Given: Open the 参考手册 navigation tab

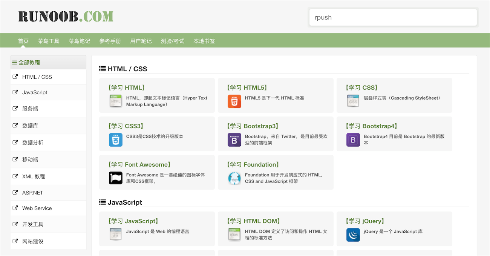Looking at the screenshot, I should tap(110, 41).
